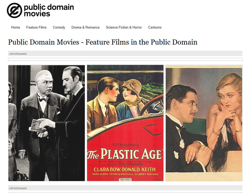Screen dimensions: 249x193
Task: Click the Feature Films in the Public Domain heading
Action: click(x=102, y=42)
